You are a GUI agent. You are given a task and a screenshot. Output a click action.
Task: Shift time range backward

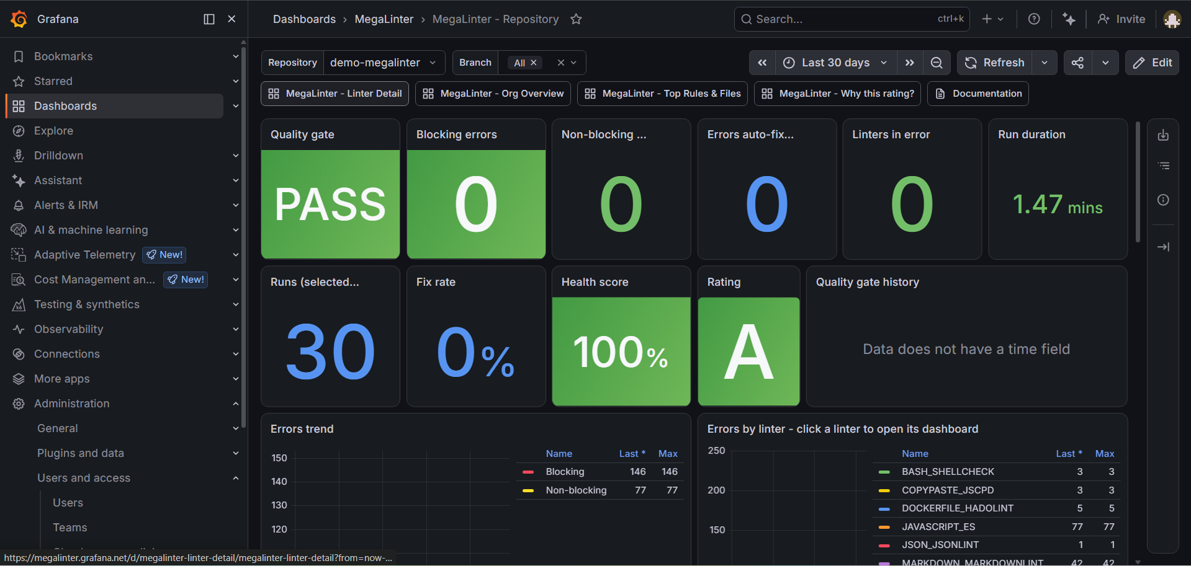762,63
